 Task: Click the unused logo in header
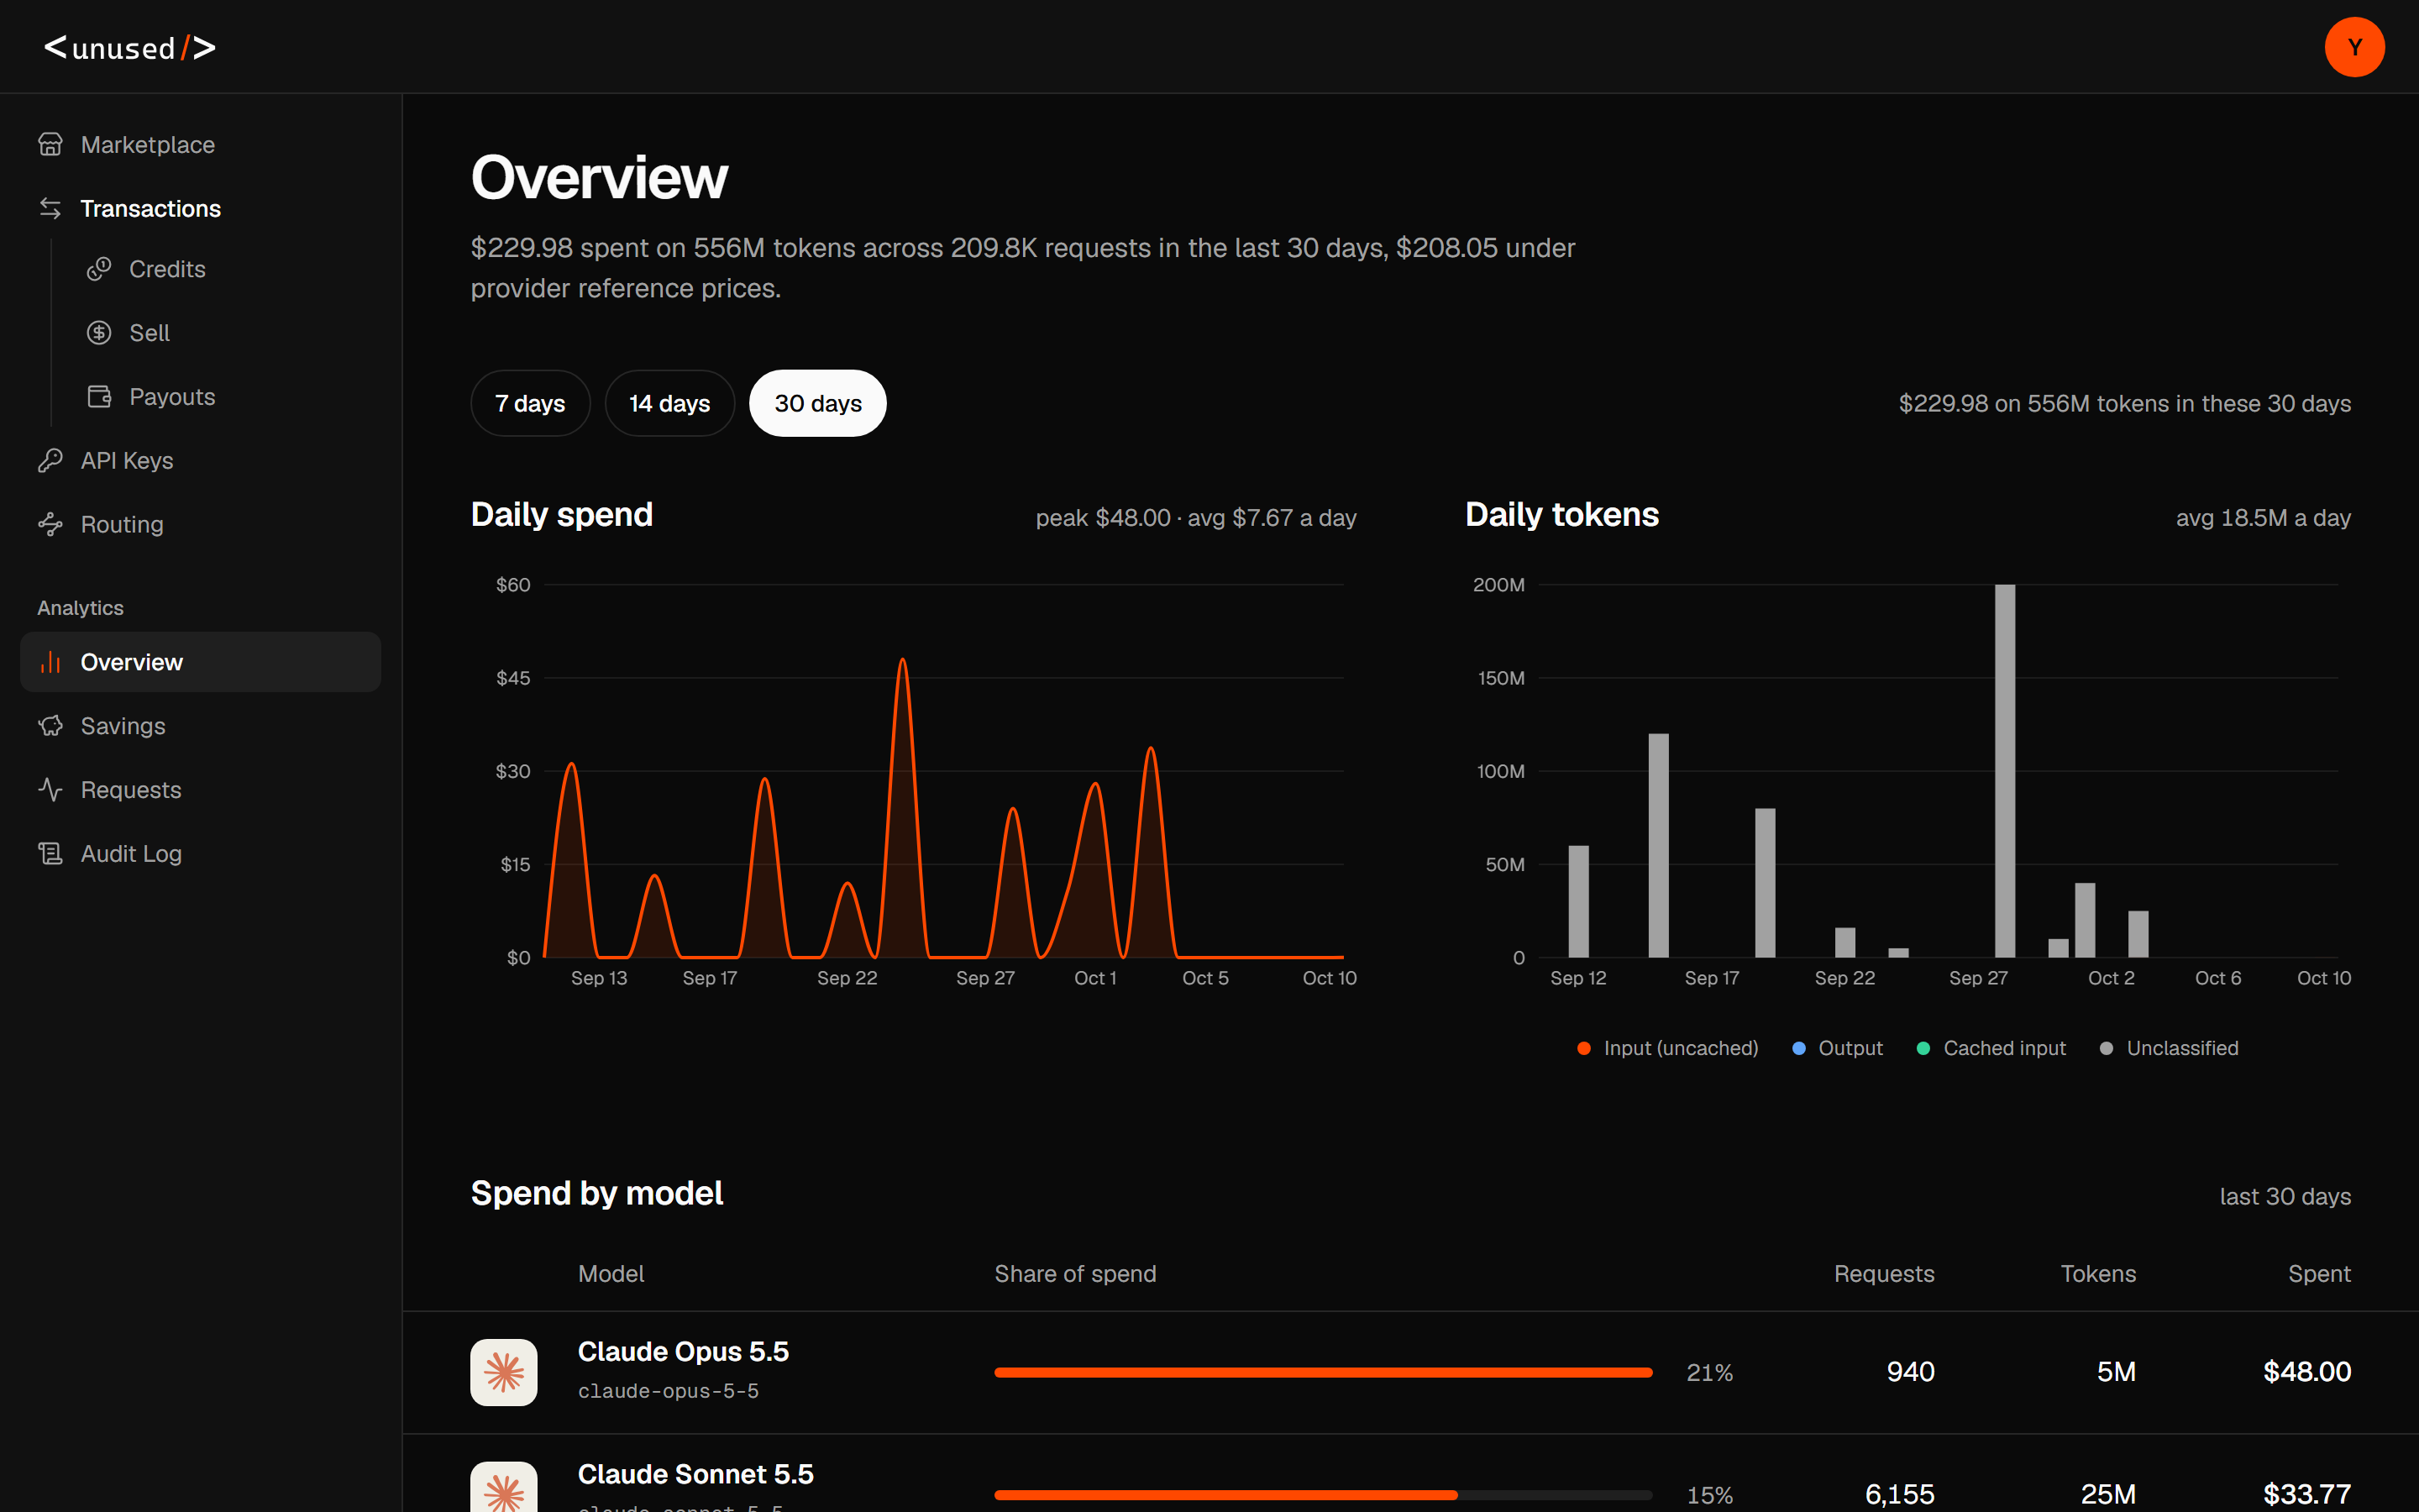coord(130,47)
